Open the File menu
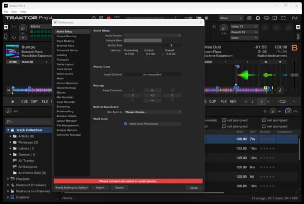The image size is (304, 204). click(6, 11)
